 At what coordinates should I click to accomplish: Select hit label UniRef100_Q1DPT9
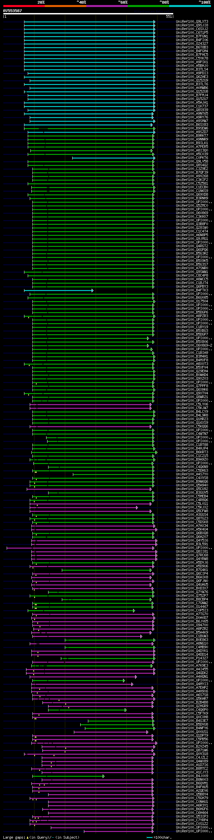(x=192, y=736)
